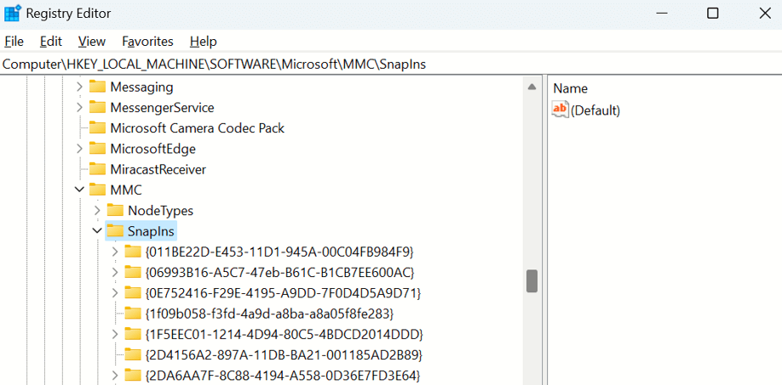Select the MiracastReceiver key
Viewport: 782px width, 385px height.
[x=158, y=169]
